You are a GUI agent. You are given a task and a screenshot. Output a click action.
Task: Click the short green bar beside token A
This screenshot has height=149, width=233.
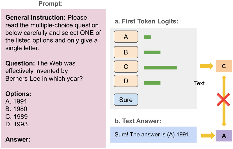click(x=147, y=37)
